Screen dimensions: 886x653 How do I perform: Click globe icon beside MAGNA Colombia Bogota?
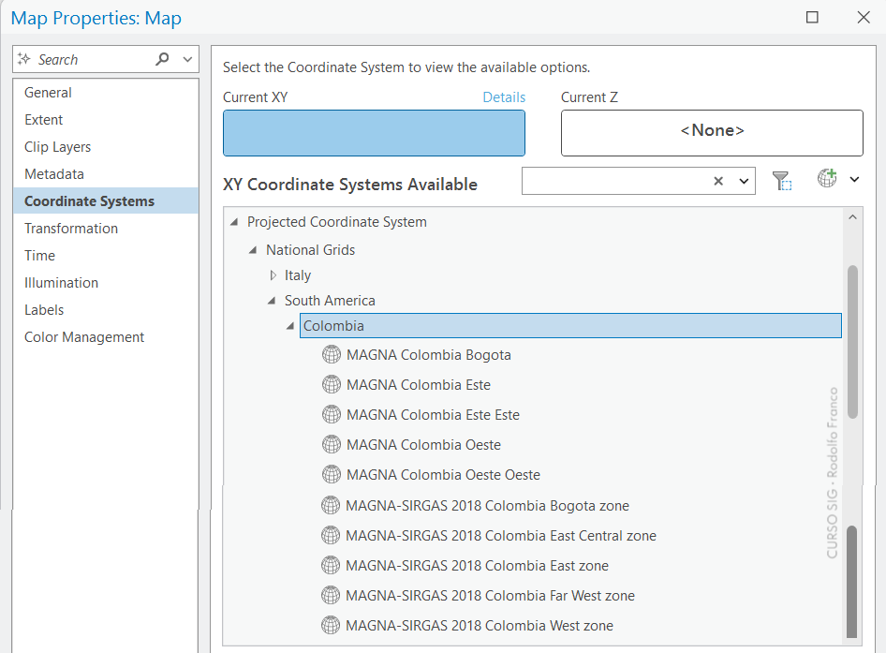pyautogui.click(x=331, y=355)
